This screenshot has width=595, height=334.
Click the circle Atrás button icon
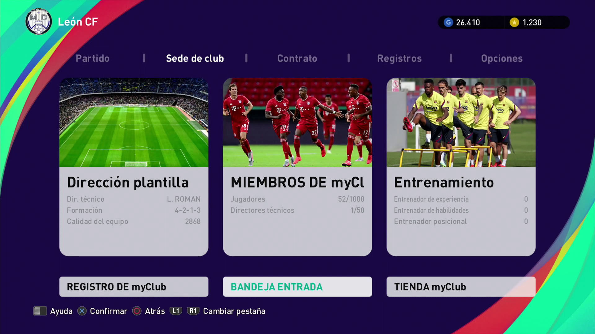[x=137, y=311]
